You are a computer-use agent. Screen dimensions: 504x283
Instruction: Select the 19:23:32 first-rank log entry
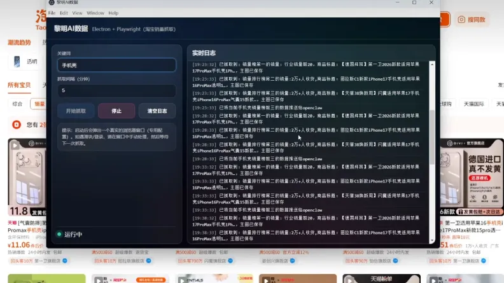[x=305, y=67]
